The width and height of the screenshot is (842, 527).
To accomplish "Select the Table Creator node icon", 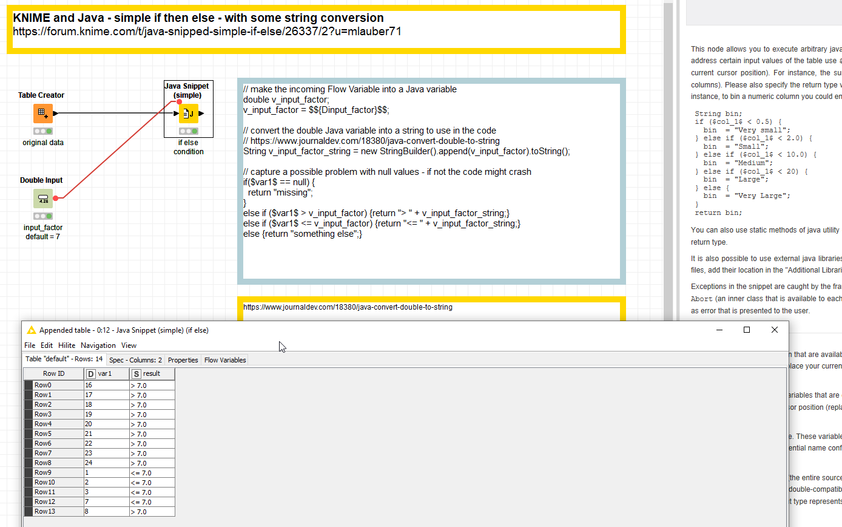I will coord(42,114).
